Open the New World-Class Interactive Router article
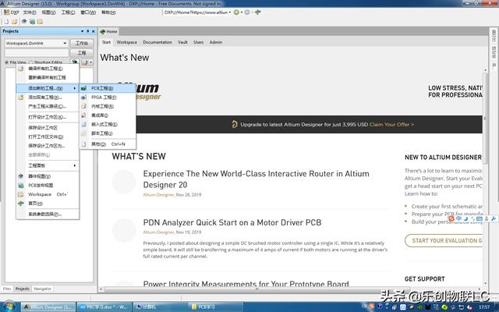Screen dimensions: 499x312 257,179
